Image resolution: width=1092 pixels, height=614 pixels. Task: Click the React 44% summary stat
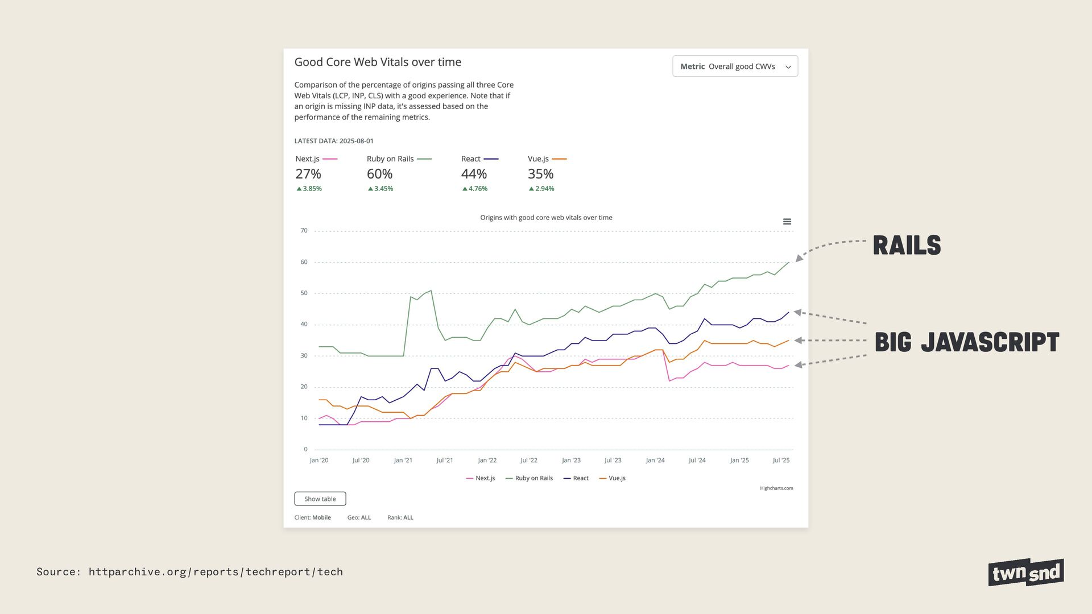[474, 174]
